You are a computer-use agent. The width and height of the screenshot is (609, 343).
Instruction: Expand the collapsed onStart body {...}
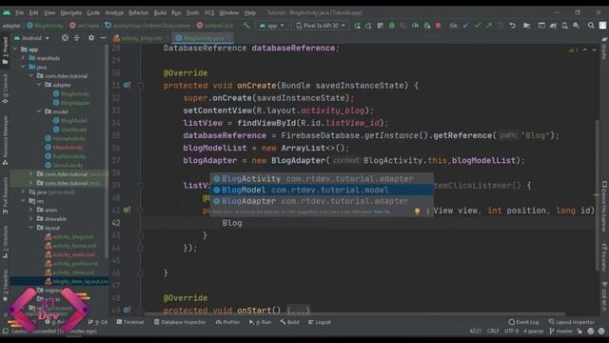(298, 311)
